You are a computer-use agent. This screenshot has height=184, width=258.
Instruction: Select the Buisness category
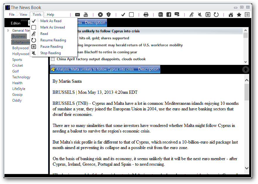[19, 36]
